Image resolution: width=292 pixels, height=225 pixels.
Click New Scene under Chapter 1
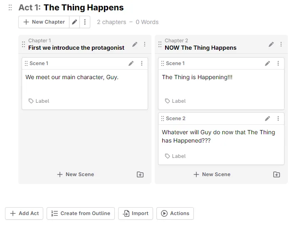coord(76,174)
